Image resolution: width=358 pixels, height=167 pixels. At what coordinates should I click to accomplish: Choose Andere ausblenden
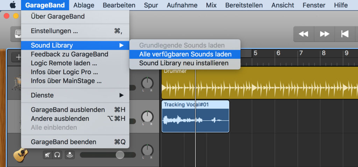[x=75, y=119]
